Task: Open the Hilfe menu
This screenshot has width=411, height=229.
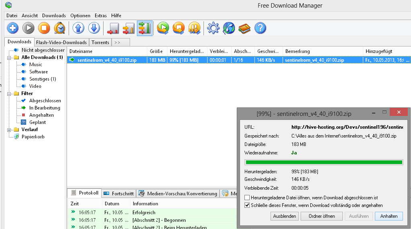Action: (x=116, y=16)
